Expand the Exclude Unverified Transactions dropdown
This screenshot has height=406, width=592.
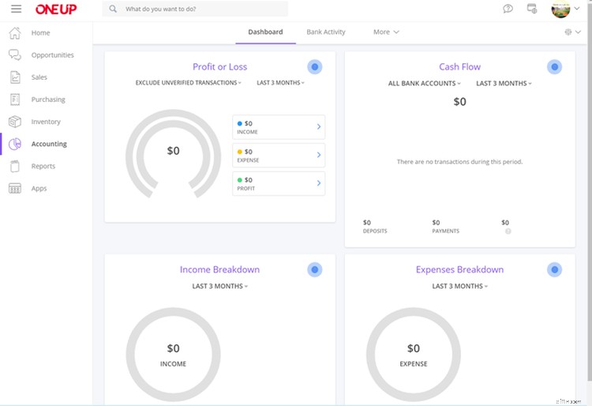(x=189, y=83)
